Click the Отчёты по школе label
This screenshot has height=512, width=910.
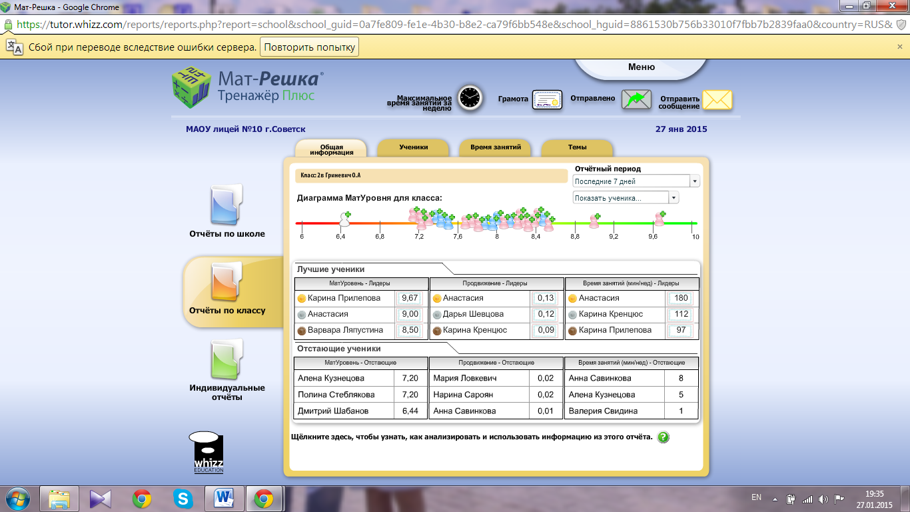click(227, 234)
